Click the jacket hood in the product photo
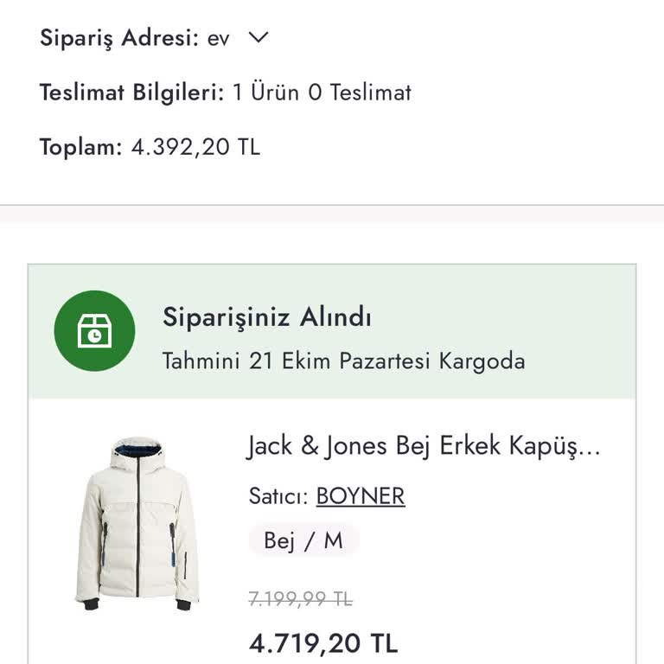664x664 pixels. pos(137,453)
